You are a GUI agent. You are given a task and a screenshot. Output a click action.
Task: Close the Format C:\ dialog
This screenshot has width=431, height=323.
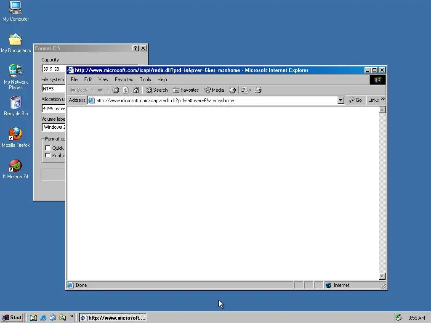pyautogui.click(x=143, y=48)
